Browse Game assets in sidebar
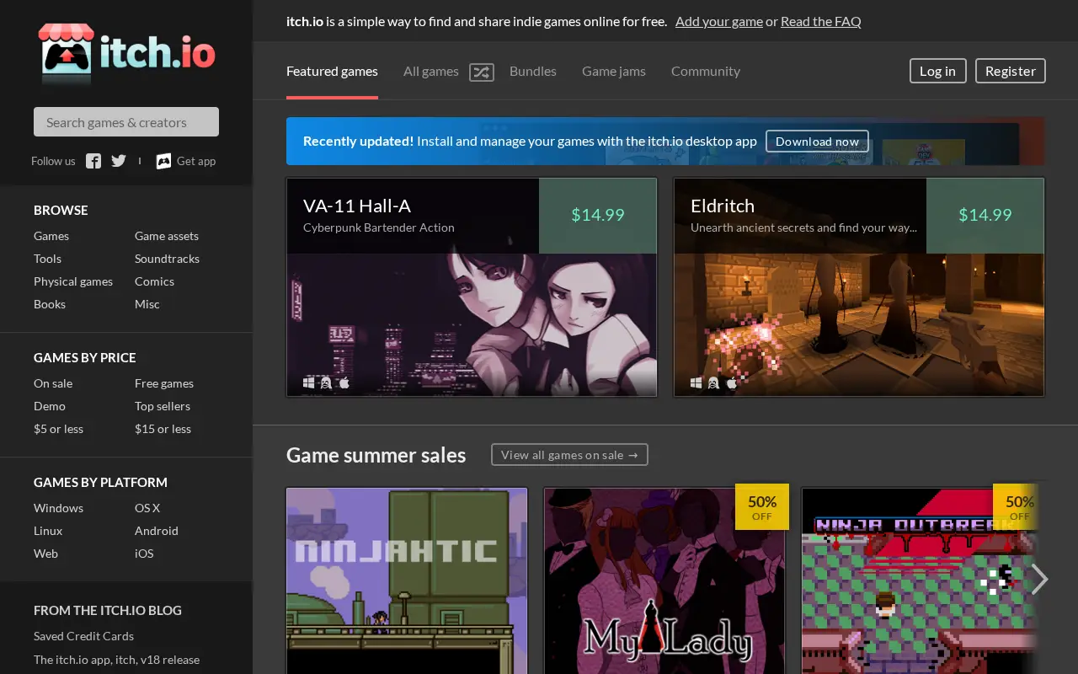This screenshot has height=674, width=1078. (167, 236)
